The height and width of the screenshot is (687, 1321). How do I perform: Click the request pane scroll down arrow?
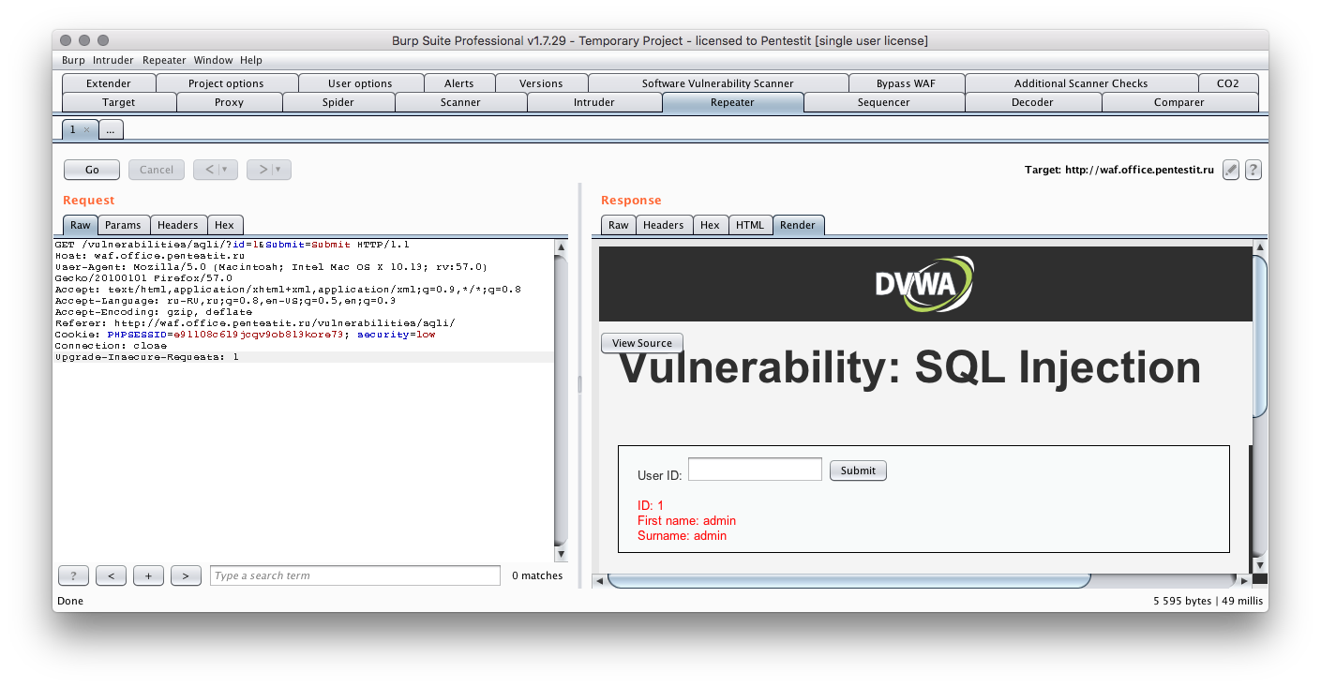click(562, 554)
